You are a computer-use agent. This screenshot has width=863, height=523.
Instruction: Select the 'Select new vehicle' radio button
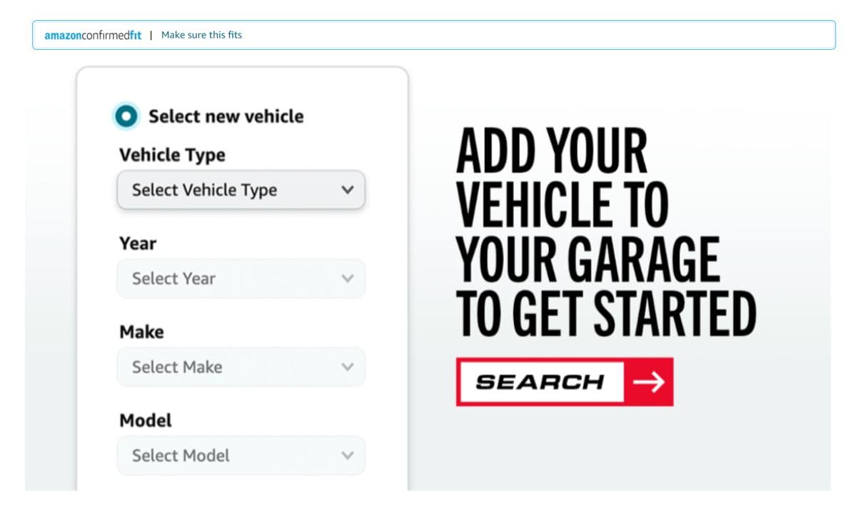click(127, 116)
